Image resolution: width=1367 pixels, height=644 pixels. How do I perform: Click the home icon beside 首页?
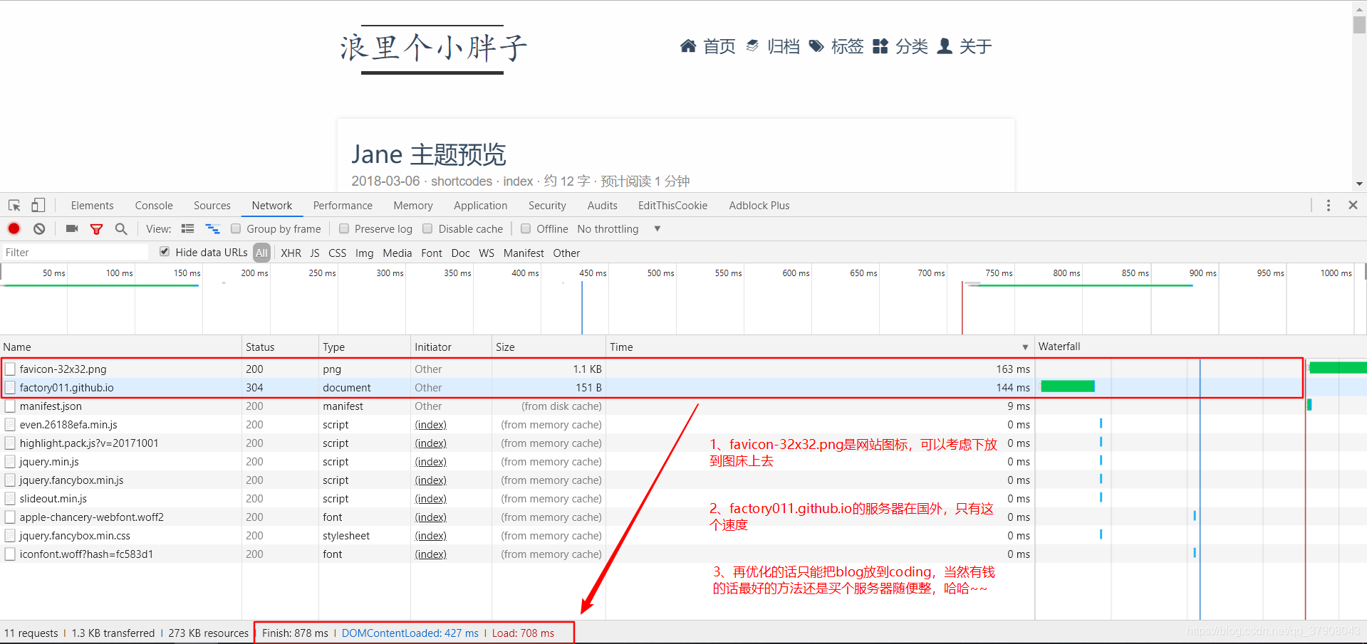688,46
